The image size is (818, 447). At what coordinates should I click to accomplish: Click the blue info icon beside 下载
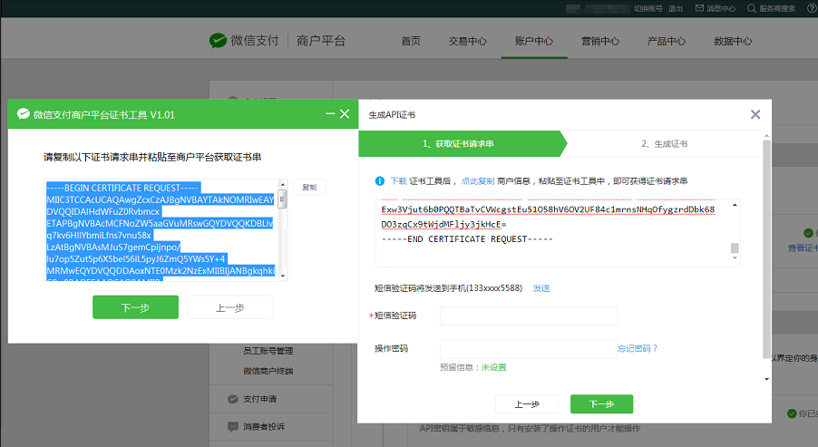click(x=380, y=180)
